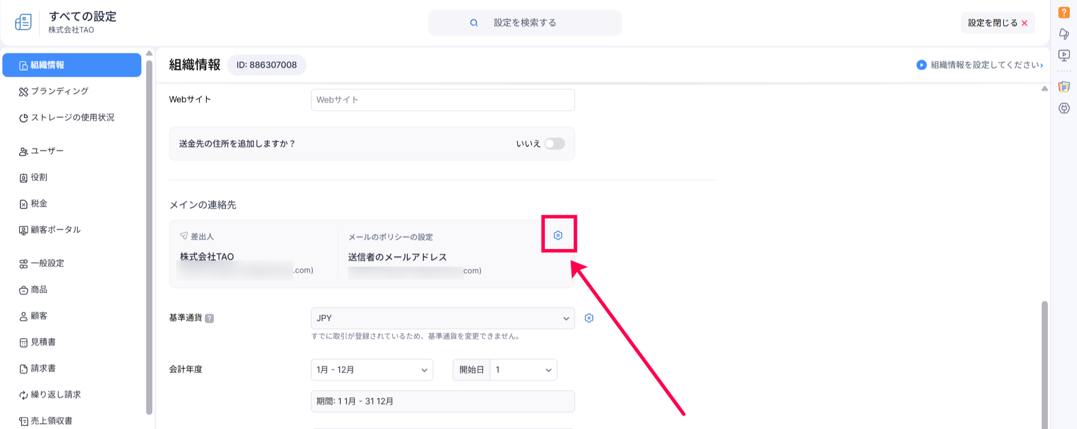Click the gear icon in main contact card

point(558,235)
